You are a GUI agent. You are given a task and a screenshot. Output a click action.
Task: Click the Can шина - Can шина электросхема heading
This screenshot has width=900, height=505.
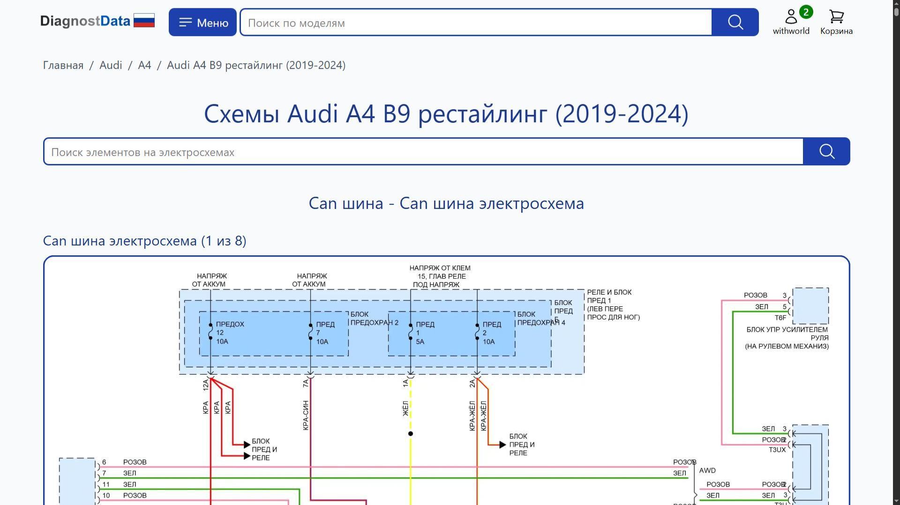pyautogui.click(x=446, y=203)
